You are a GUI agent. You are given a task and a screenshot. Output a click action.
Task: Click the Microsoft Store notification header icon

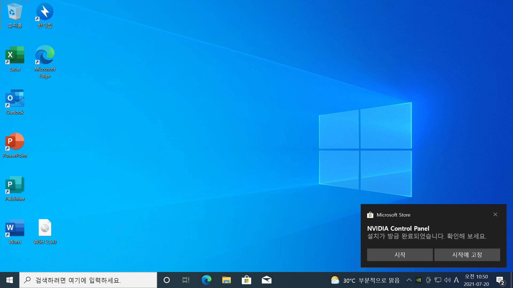[370, 215]
